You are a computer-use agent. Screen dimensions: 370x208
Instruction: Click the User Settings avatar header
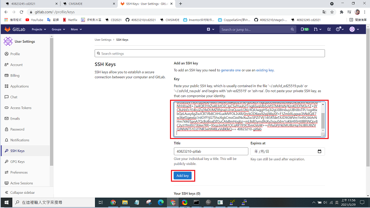click(19, 41)
